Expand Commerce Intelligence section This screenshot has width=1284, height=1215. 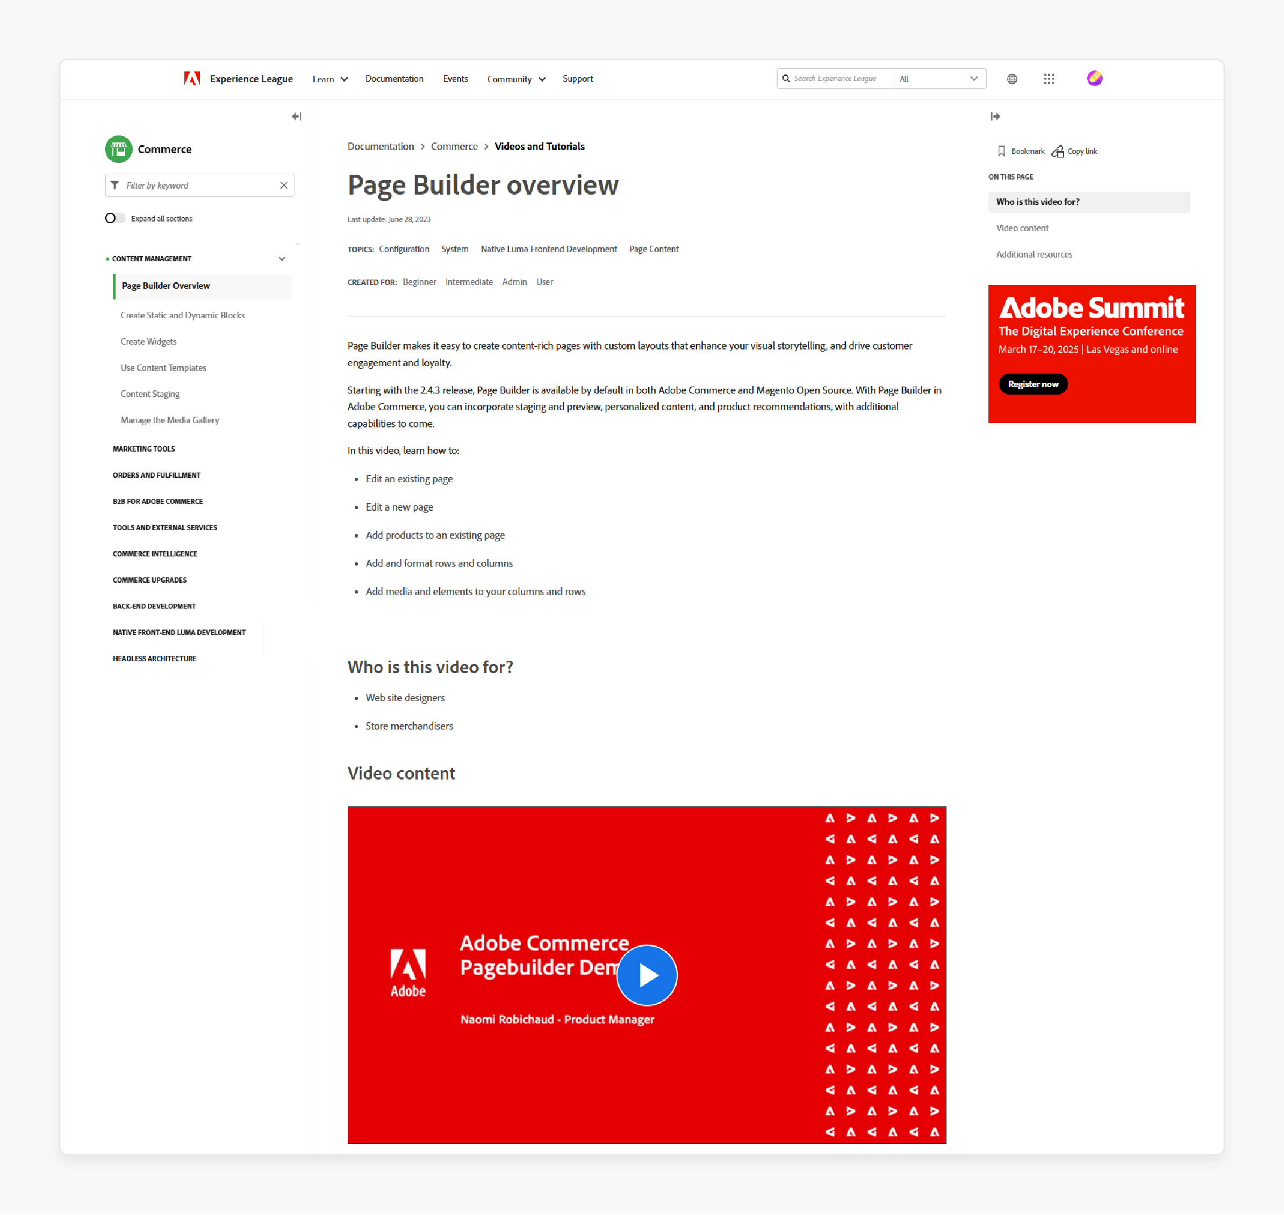click(155, 554)
